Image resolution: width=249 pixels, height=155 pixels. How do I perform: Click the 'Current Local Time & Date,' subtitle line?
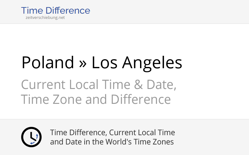click(99, 85)
